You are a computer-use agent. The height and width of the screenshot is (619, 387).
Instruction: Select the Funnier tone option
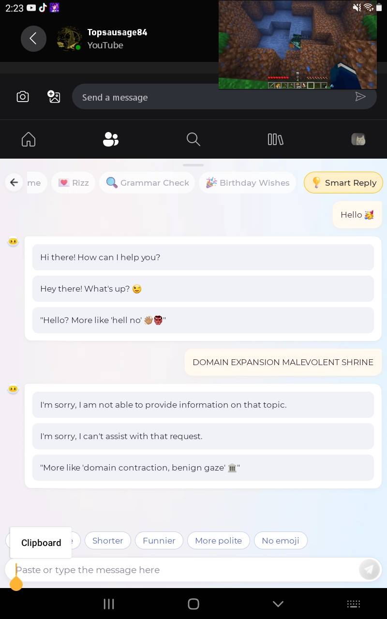[x=159, y=541]
